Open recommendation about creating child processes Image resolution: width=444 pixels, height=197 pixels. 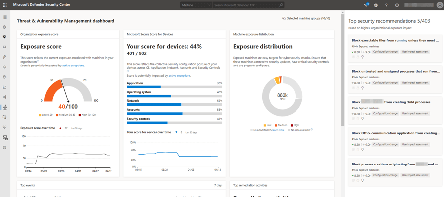391,102
